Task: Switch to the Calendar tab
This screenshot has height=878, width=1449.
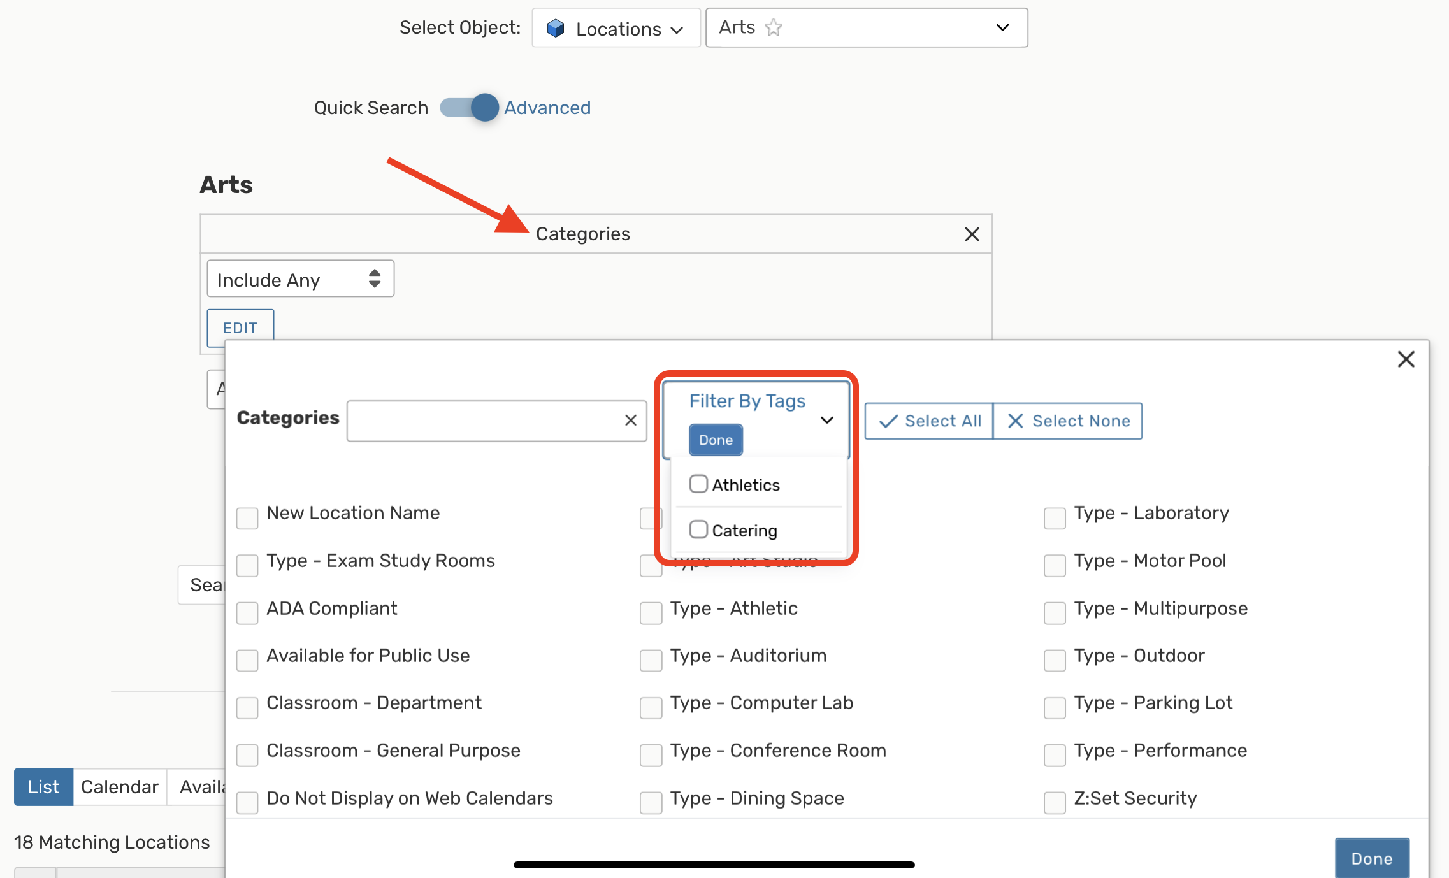Action: (120, 787)
